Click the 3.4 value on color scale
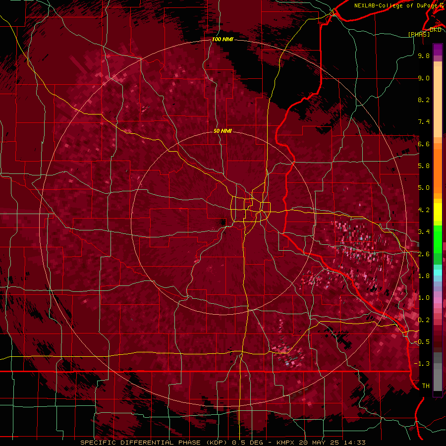The width and height of the screenshot is (446, 446). [x=424, y=232]
